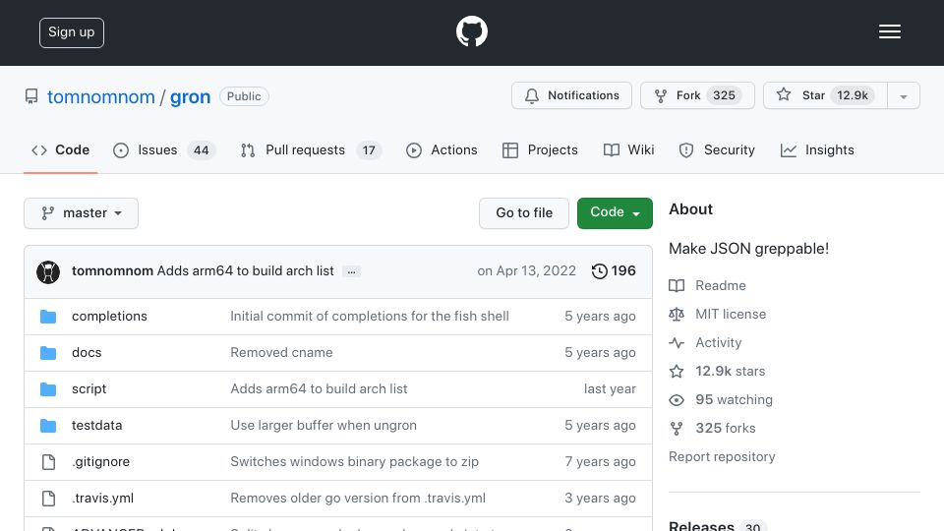Open the 'Removed cname' commit
Image resolution: width=944 pixels, height=531 pixels.
coord(282,353)
